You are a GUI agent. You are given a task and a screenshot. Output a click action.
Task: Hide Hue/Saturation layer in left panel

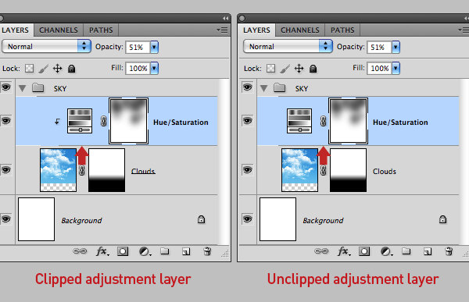pyautogui.click(x=5, y=121)
